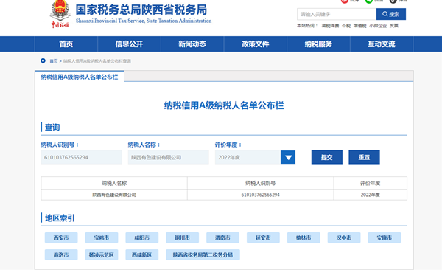
Task: Click the red Weibo icon at top
Action: (x=345, y=1)
